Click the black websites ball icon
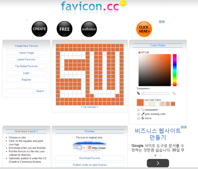198x169 pixels. (89, 29)
